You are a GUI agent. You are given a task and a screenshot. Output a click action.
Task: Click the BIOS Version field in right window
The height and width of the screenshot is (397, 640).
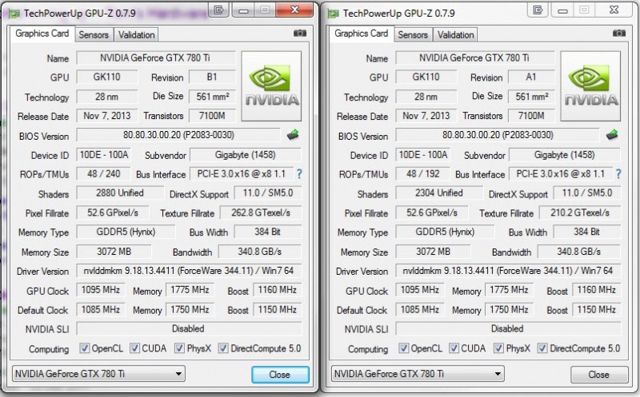(x=498, y=135)
